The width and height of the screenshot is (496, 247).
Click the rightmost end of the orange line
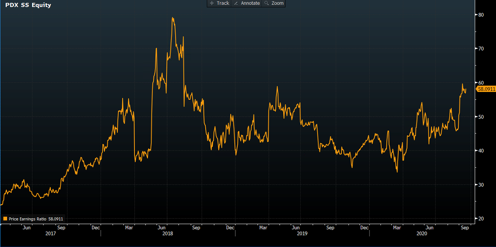click(466, 89)
